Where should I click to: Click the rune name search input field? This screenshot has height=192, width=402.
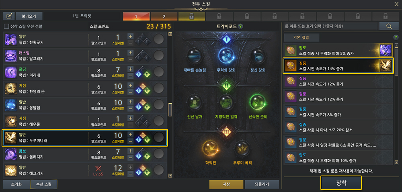coord(331,26)
